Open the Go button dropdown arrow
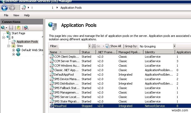Viewport: 191px width, 113px height. click(103, 46)
